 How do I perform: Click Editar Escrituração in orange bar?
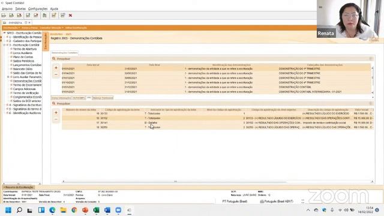pos(76,28)
